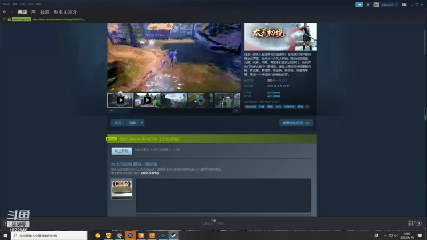Open the Windows Start menu
427x240 pixels.
(5, 235)
